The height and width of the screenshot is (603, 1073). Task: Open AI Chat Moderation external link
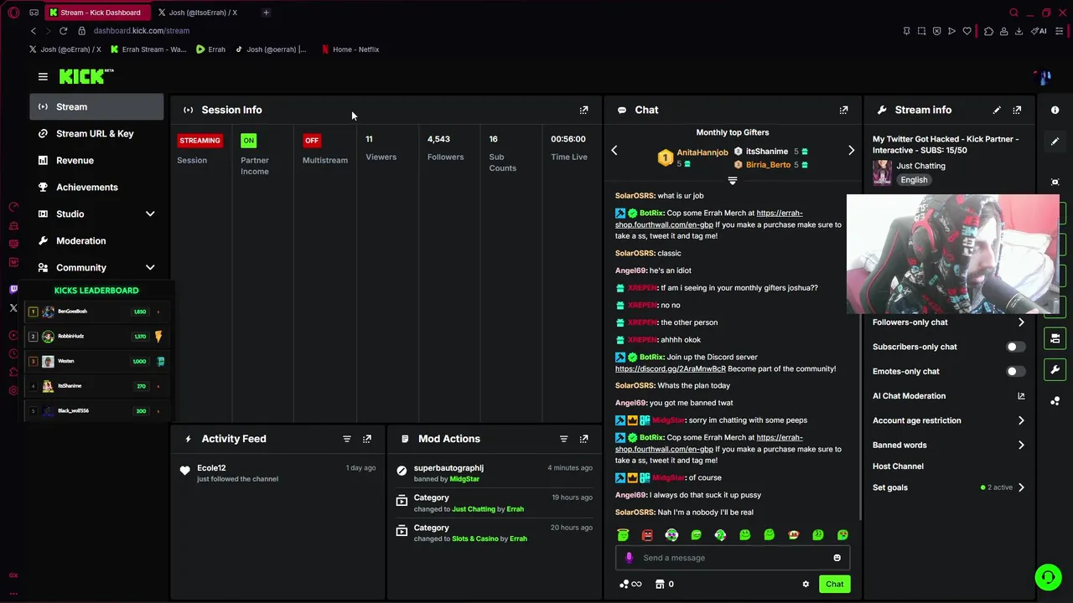click(1021, 396)
